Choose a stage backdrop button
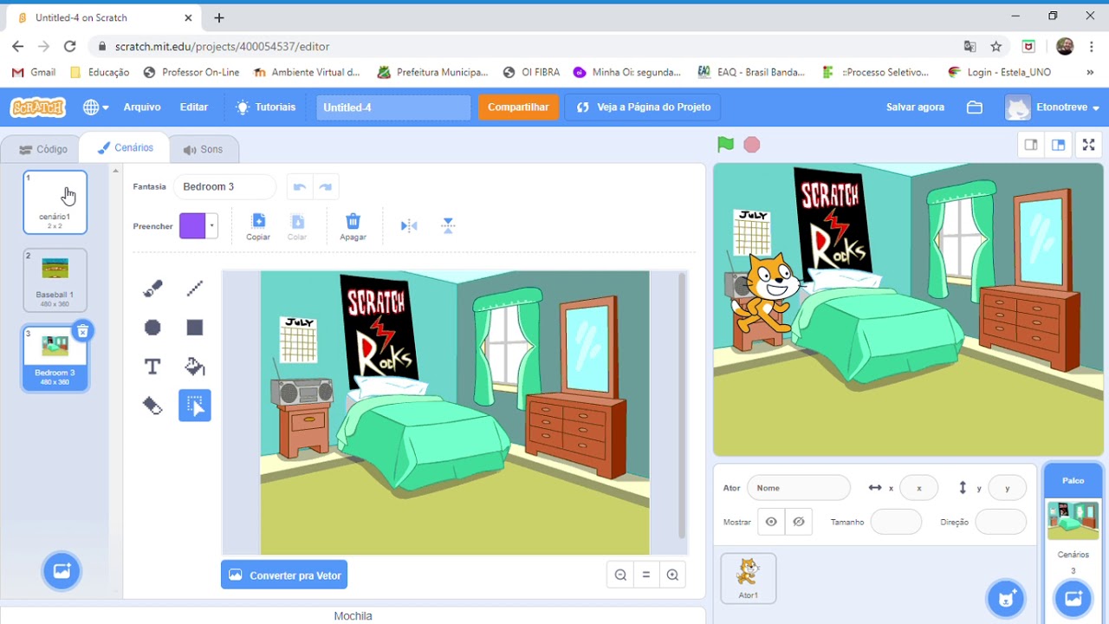1109x624 pixels. click(x=1073, y=598)
